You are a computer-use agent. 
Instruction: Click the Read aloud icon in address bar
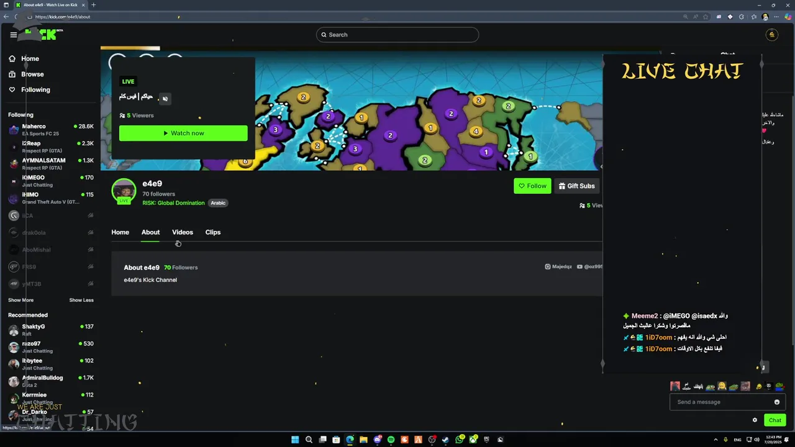(x=697, y=17)
